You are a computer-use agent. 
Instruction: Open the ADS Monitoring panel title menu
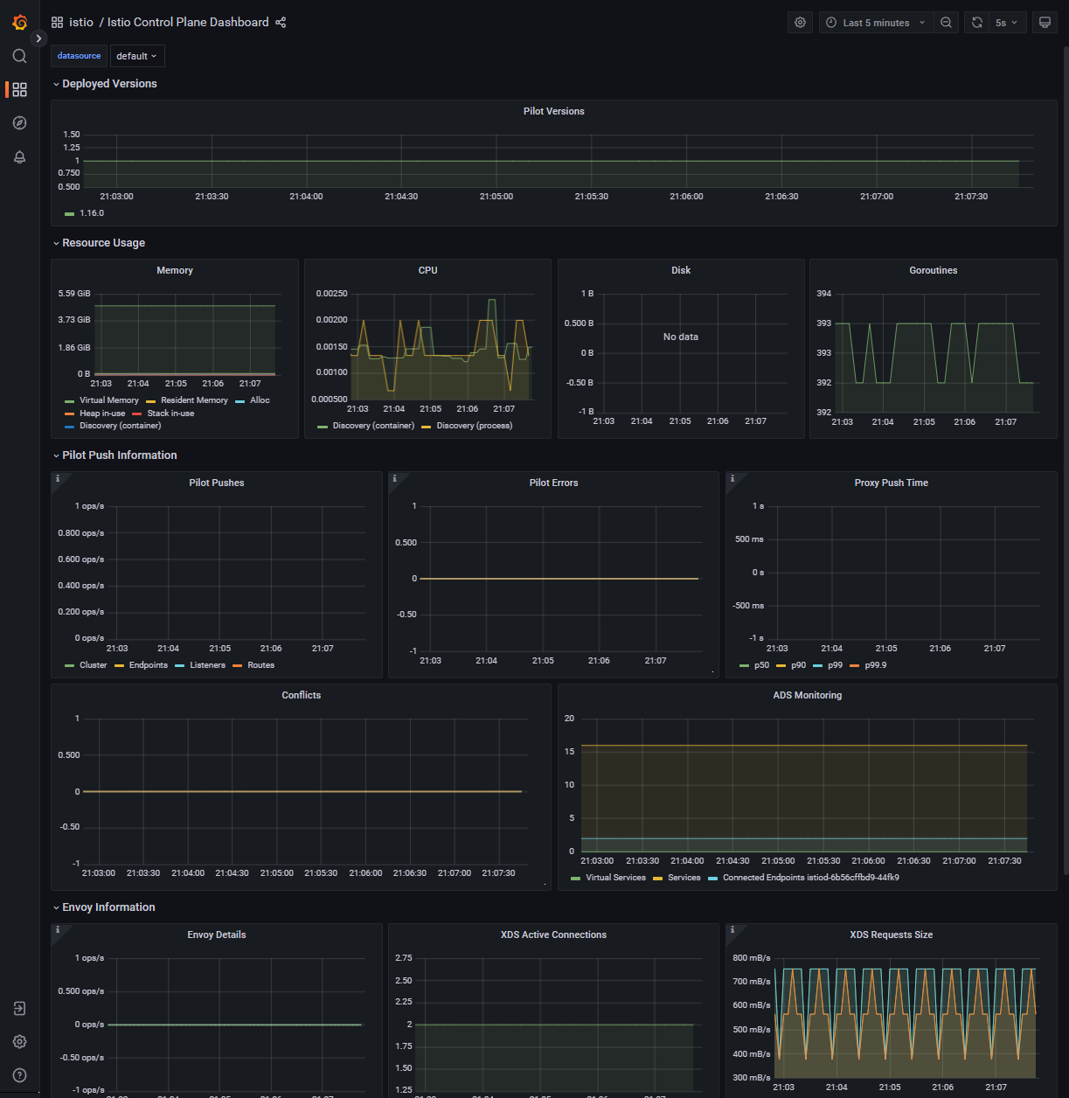click(808, 695)
